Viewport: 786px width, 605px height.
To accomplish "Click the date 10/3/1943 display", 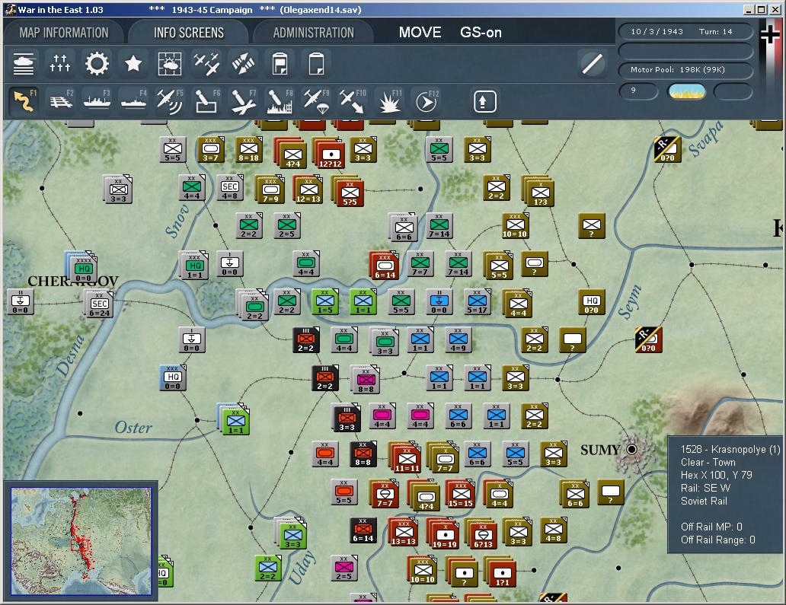I will pyautogui.click(x=657, y=31).
